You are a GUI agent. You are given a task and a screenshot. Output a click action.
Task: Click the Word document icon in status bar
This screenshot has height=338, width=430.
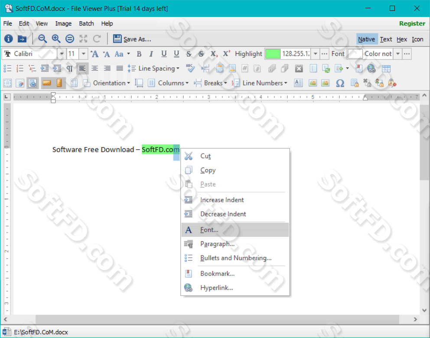[7, 331]
